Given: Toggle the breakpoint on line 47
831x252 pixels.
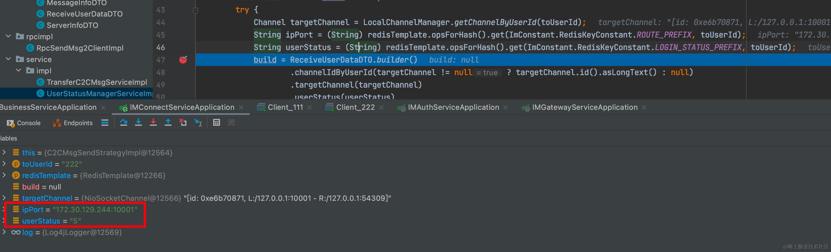Looking at the screenshot, I should [x=183, y=59].
